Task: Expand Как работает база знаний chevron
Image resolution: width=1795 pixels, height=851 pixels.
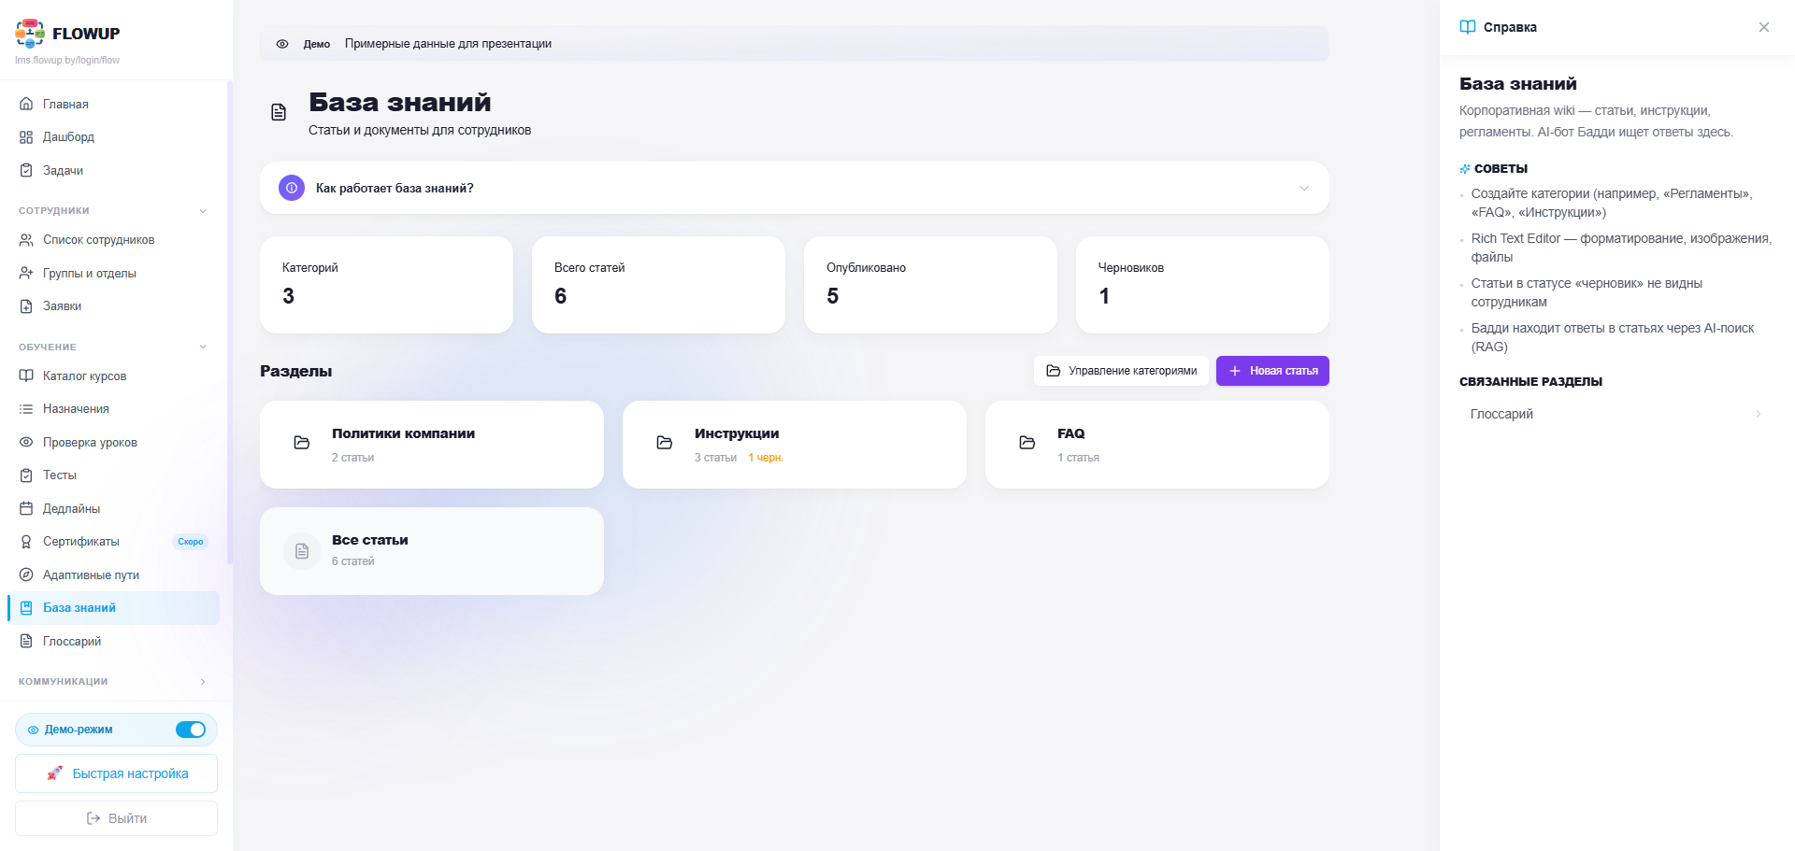Action: click(1304, 188)
